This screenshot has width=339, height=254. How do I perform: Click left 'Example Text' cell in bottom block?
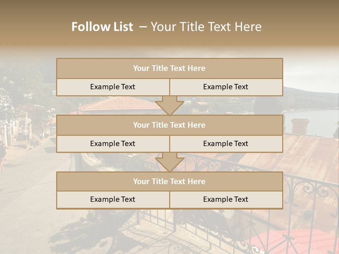pos(113,199)
